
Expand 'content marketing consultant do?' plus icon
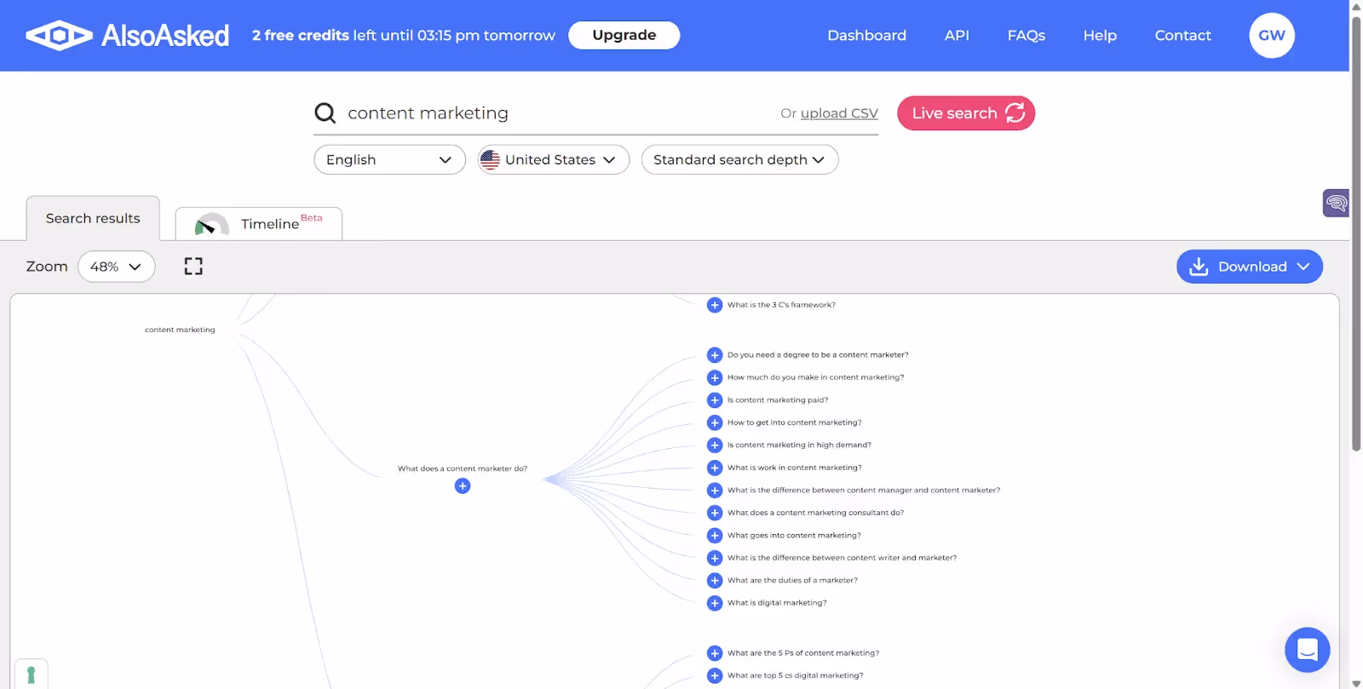[715, 513]
